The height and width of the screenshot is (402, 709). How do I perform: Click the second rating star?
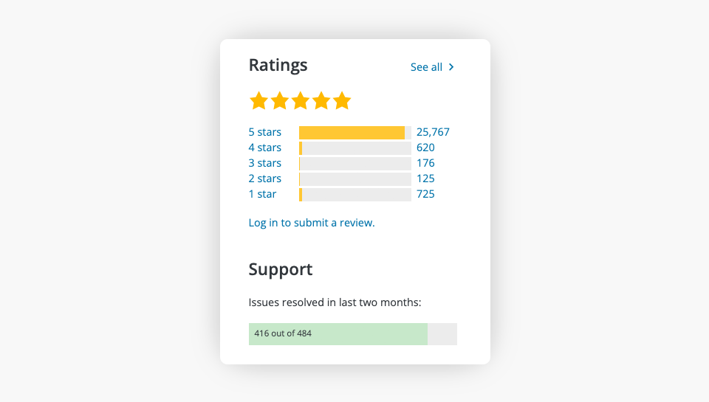pos(279,101)
